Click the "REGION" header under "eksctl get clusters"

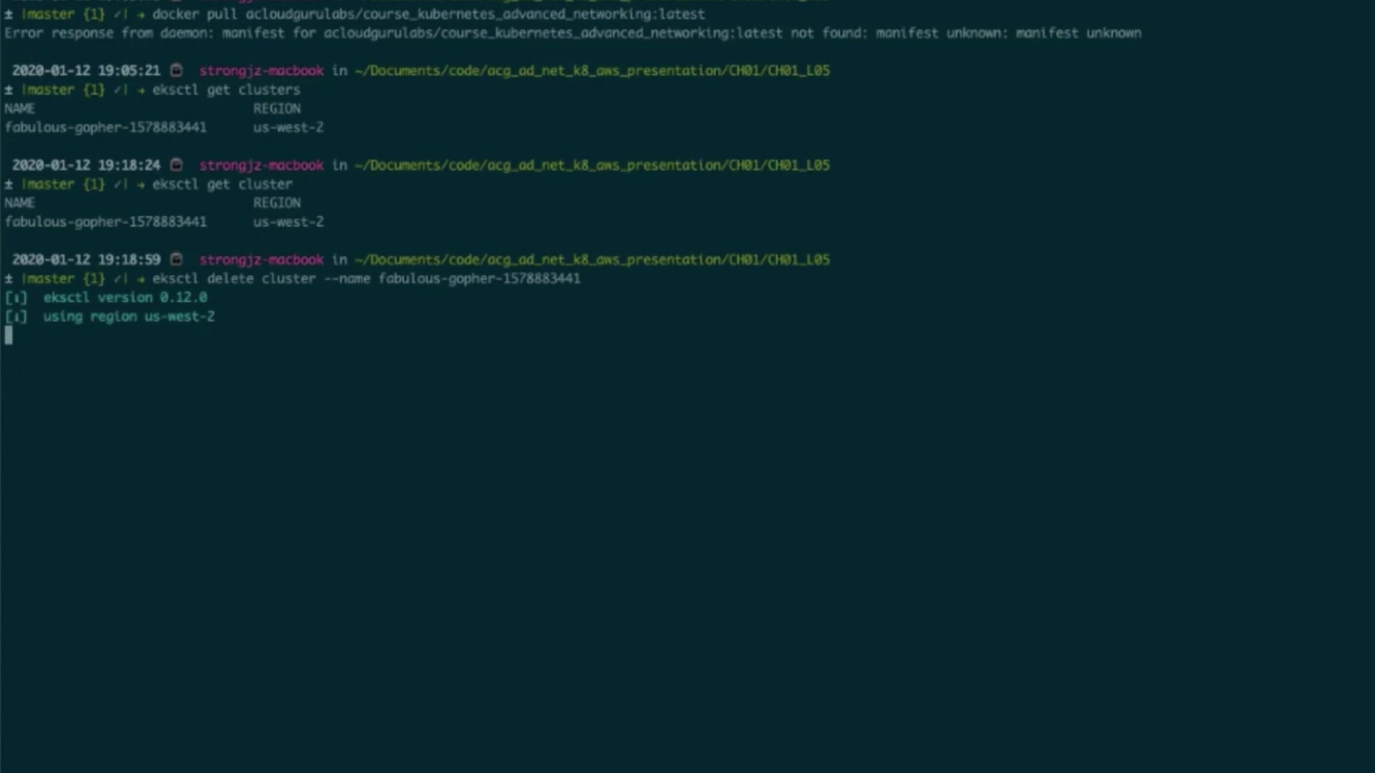pyautogui.click(x=276, y=109)
